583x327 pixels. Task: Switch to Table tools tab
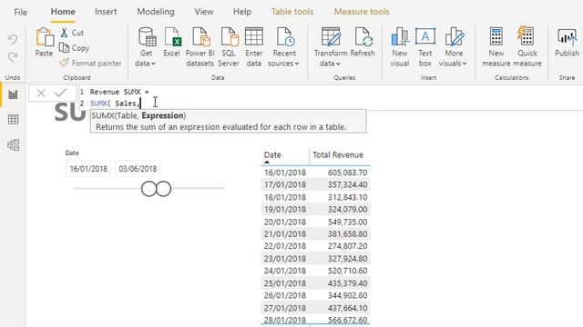pos(292,12)
